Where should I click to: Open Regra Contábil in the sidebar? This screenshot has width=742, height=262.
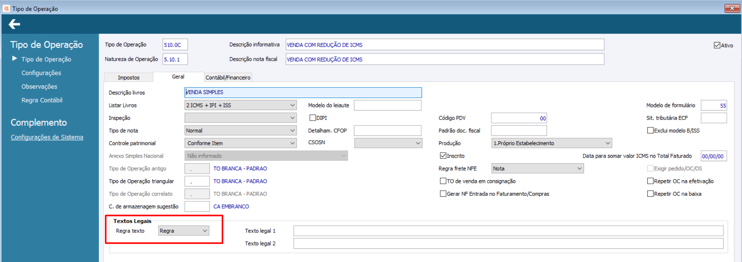42,100
